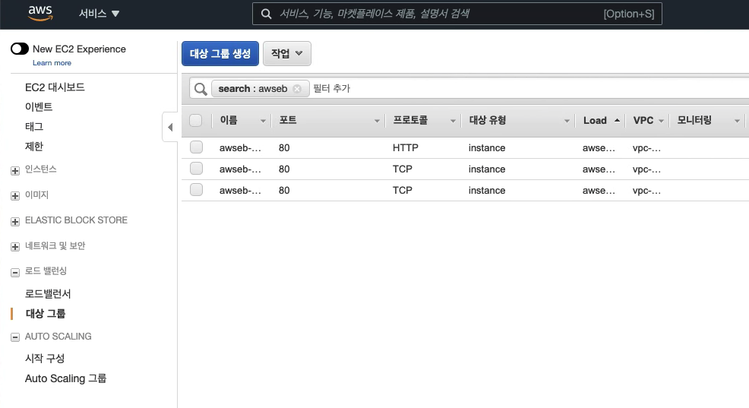Image resolution: width=749 pixels, height=408 pixels.
Task: Expand the 네트워크 및 보안 section
Action: coord(15,247)
